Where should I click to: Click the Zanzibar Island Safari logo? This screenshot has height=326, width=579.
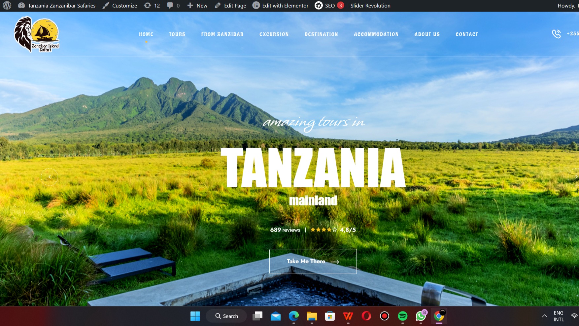37,35
